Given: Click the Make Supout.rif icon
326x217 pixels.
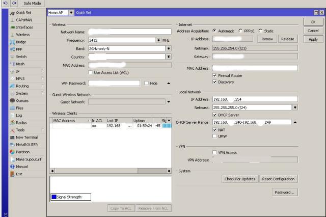Looking at the screenshot, I should (x=12, y=159).
